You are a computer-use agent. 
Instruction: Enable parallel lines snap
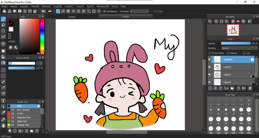(63, 11)
